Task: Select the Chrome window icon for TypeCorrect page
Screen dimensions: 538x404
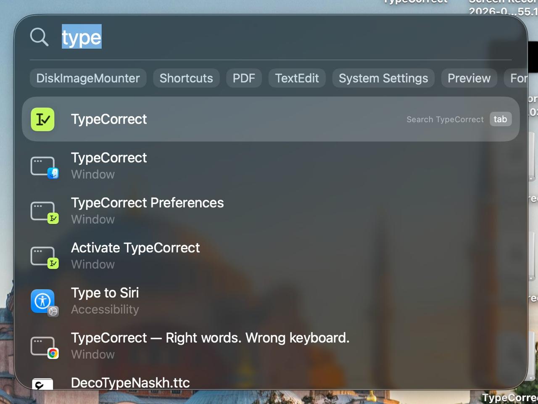Action: 44,347
